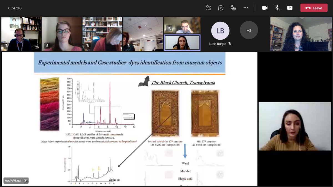The height and width of the screenshot is (187, 333).
Task: Click the "Madder" text on slide
Action: coord(185,171)
